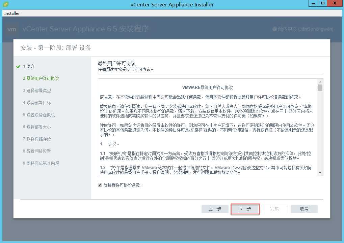Screen dimensions: 344x243
Task: Click the paragraph starting with 重要信息
Action: [207, 111]
